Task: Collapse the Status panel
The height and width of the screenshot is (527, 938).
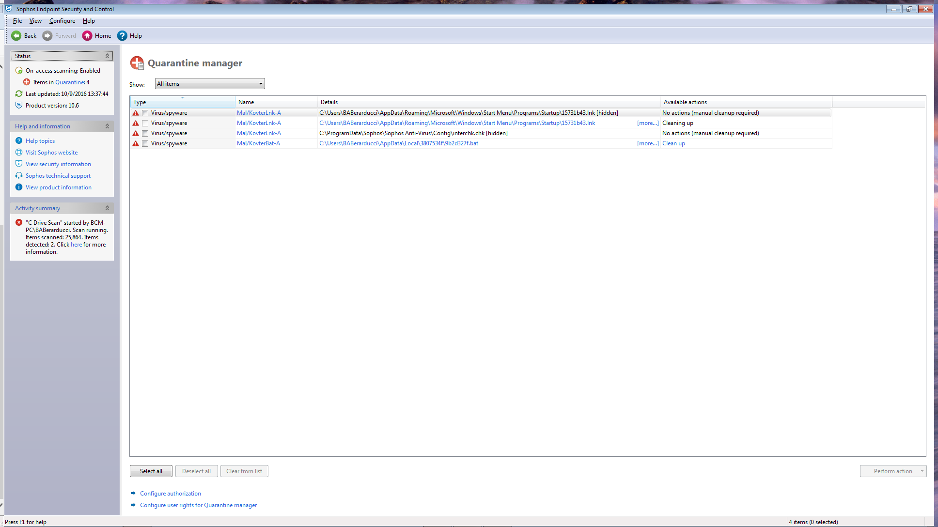Action: pos(107,56)
